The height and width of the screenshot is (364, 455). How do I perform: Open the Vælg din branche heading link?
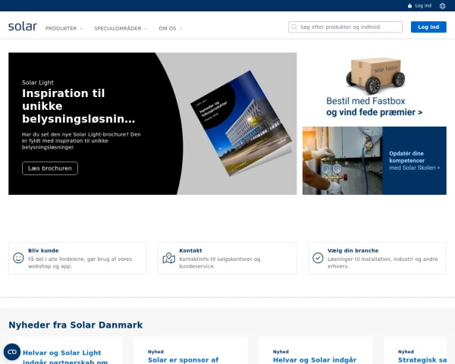(353, 250)
